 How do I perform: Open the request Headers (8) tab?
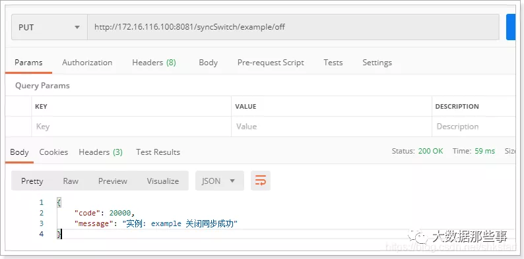coord(154,63)
